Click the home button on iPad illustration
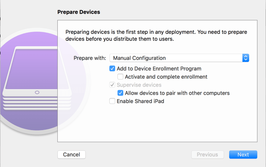Viewport: 266px width, 167px height. point(37,93)
